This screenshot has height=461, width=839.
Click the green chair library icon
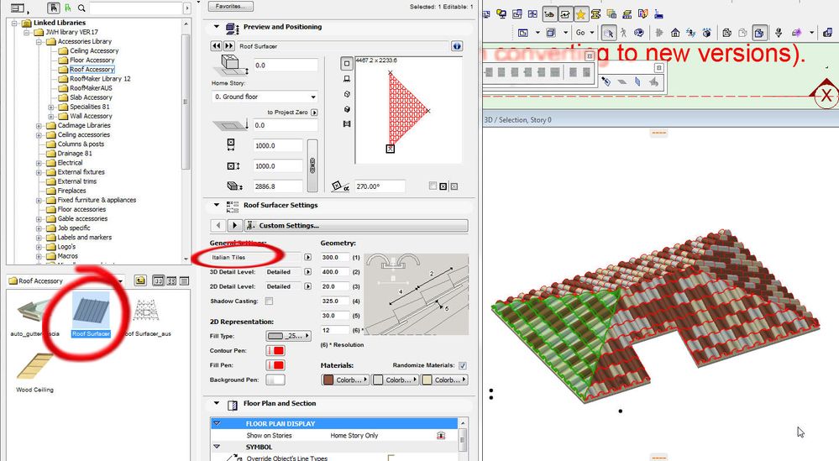click(67, 8)
